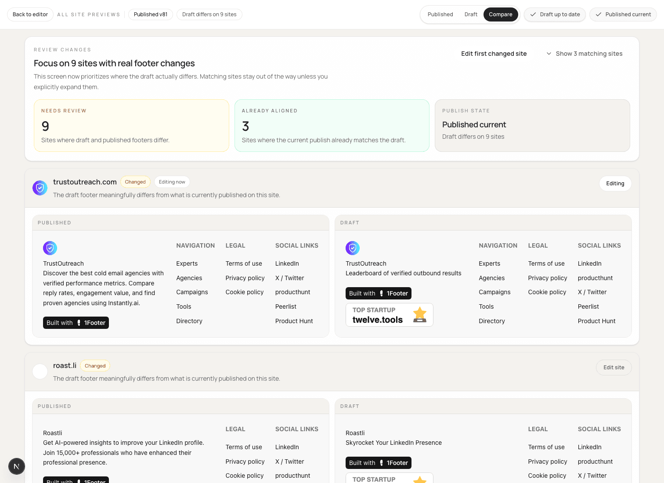Click 'Skyrocket Your LinkedIn Presence' tagline
Screen dimensions: 664x483
click(x=393, y=443)
